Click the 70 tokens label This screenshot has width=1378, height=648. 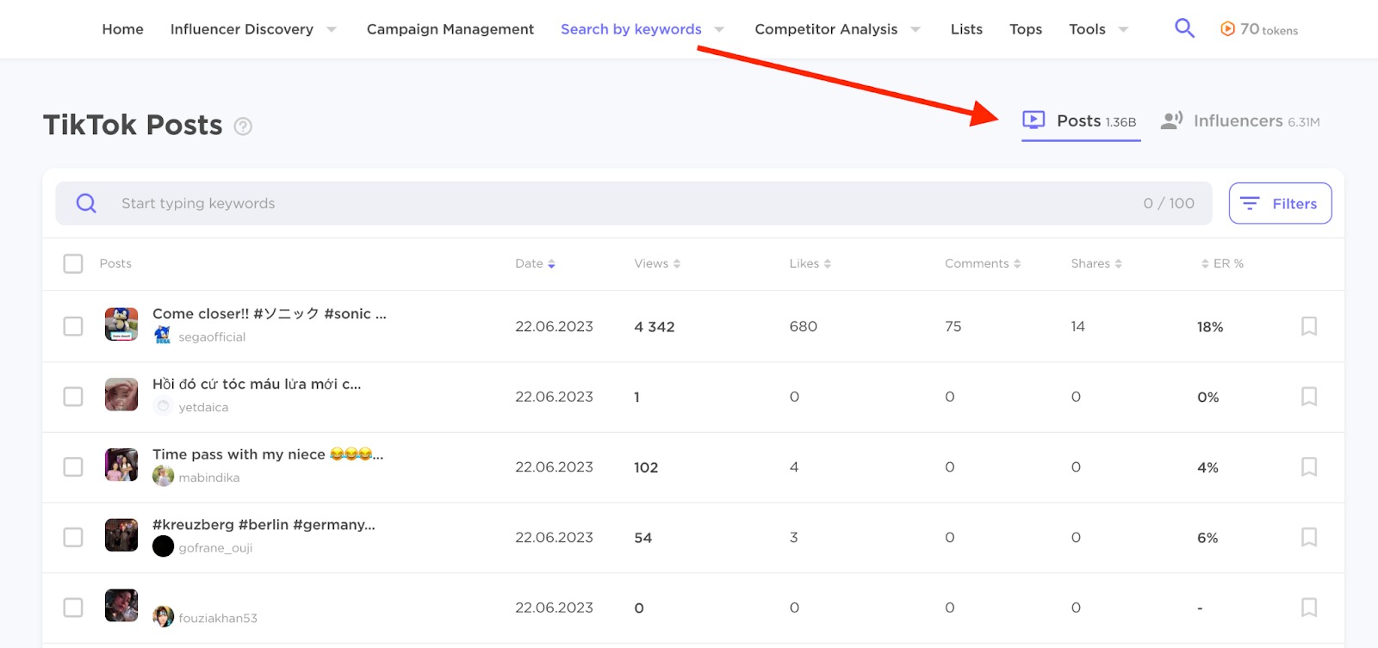1269,29
